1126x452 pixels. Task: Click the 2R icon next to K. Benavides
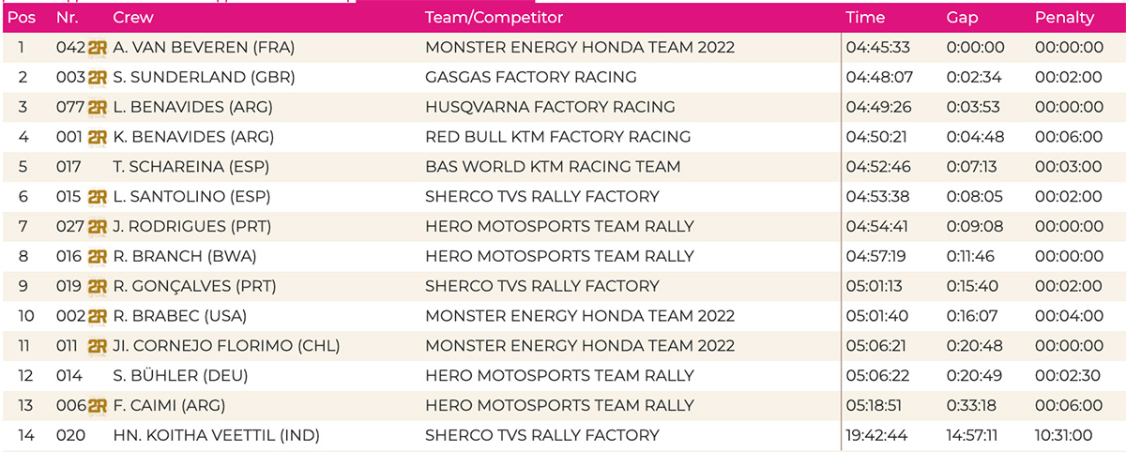(98, 137)
